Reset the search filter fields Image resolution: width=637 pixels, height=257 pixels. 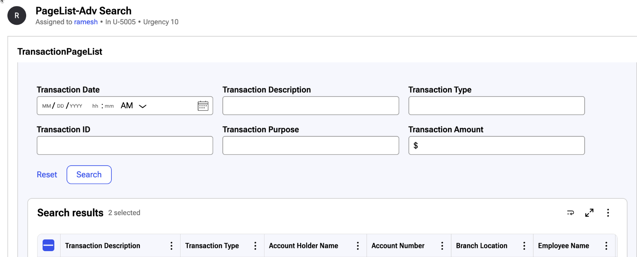[47, 175]
